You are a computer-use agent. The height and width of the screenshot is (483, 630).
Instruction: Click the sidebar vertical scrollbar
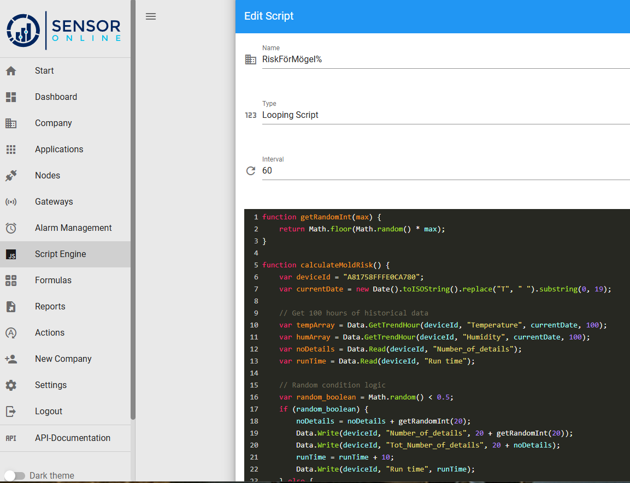(x=133, y=218)
